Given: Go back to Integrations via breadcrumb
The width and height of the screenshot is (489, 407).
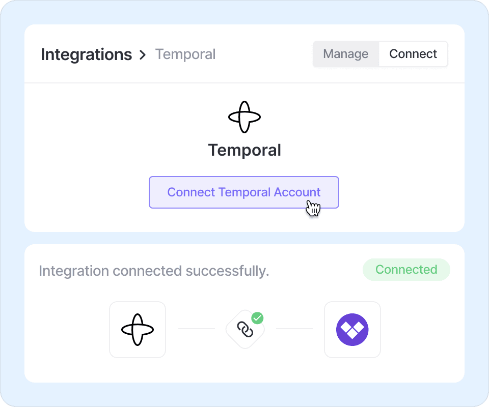Looking at the screenshot, I should 86,54.
